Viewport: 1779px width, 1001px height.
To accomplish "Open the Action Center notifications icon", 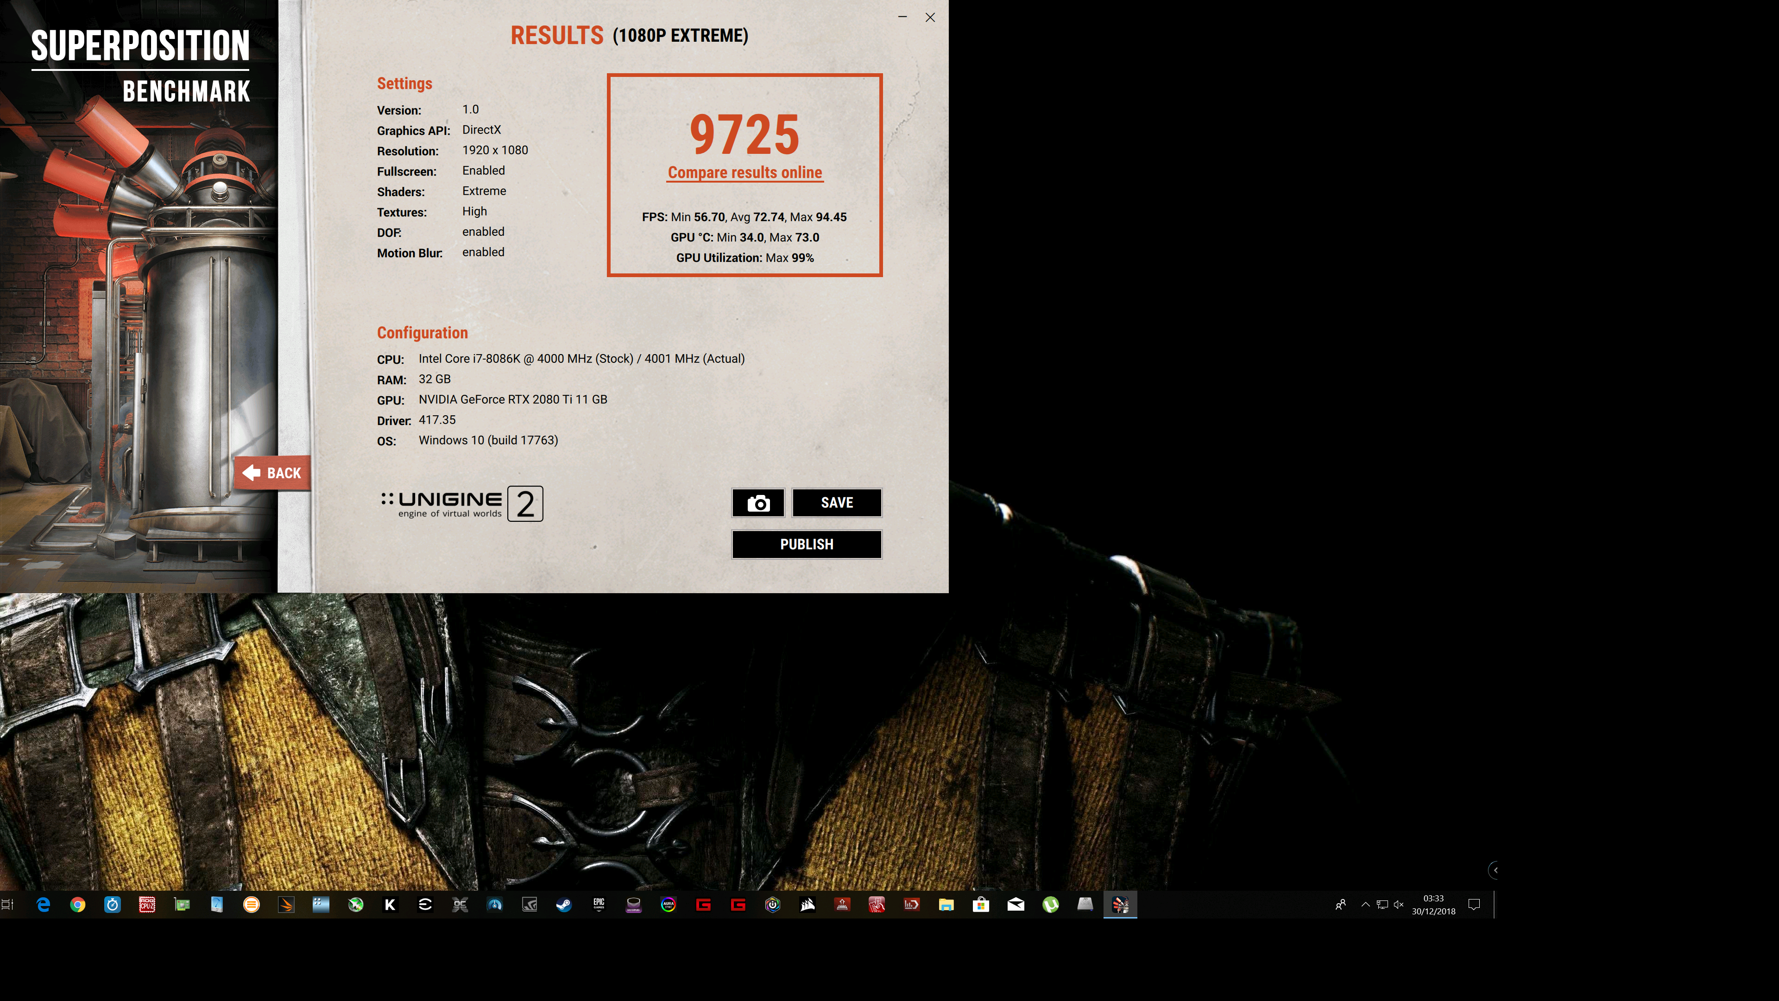I will (x=1474, y=905).
